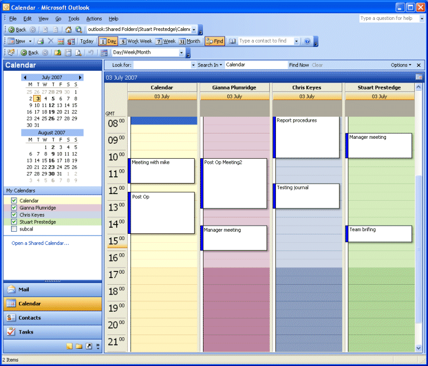
Task: Open the find a contact dropdown arrow
Action: click(296, 41)
